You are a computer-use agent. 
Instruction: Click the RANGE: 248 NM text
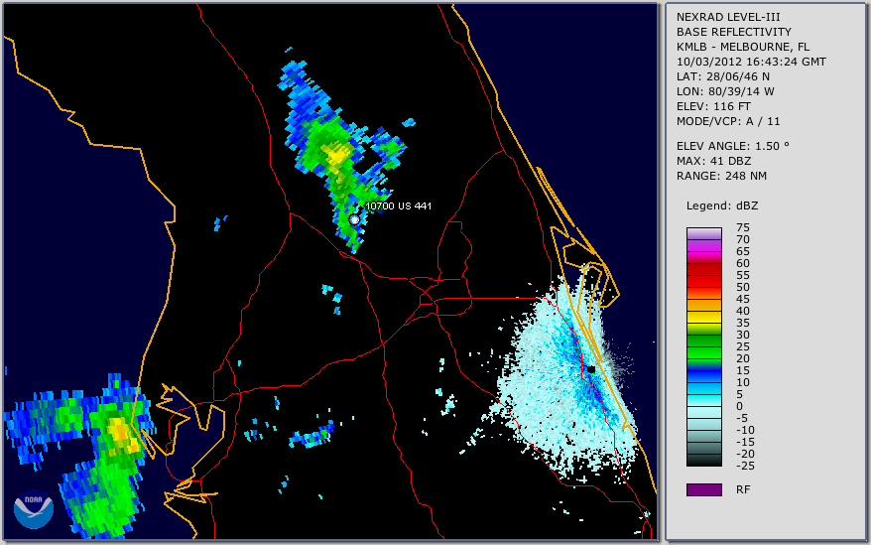pos(721,176)
